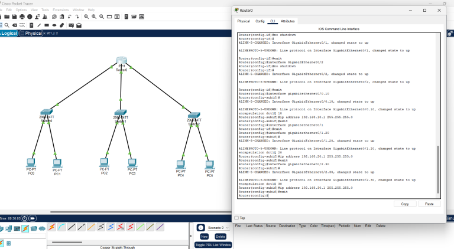Open the Extensions menu
454x249 pixels.
tap(60, 10)
